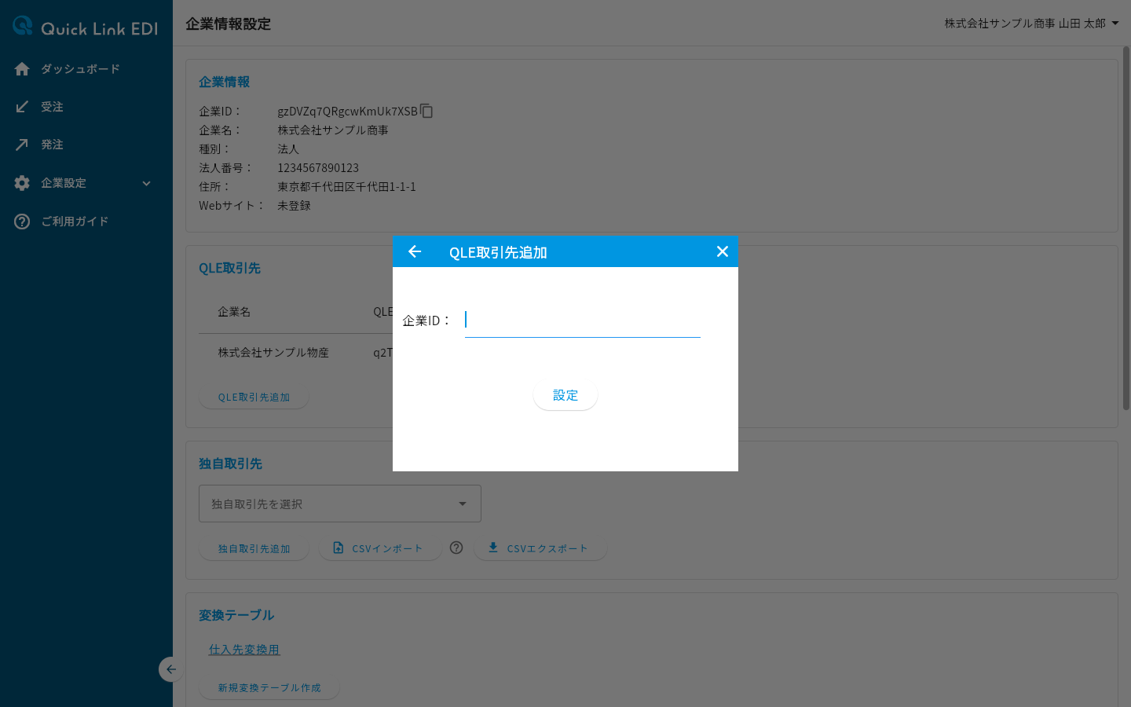Screen dimensions: 1131x707
Task: Click the QLE取引先追加 button
Action: tap(254, 397)
